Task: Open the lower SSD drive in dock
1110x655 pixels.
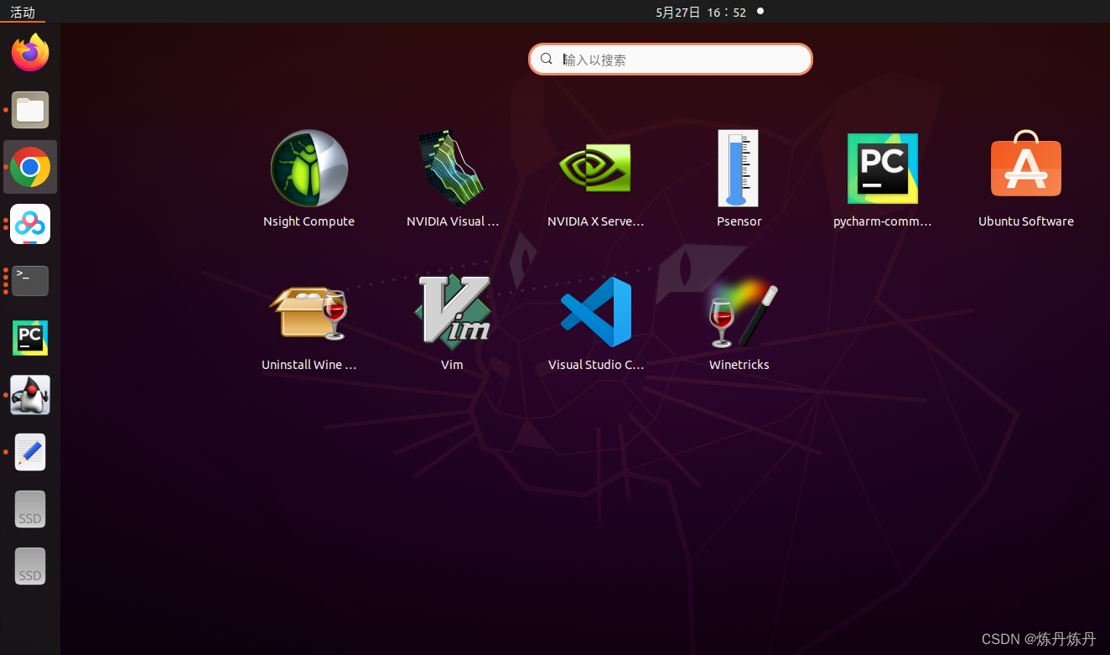Action: (30, 566)
